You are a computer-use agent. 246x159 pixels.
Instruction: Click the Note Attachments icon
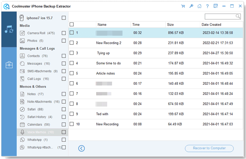click(x=22, y=102)
